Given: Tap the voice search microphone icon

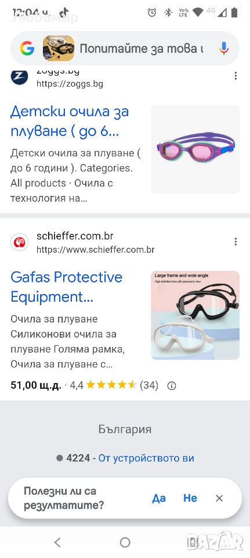Looking at the screenshot, I should 224,48.
